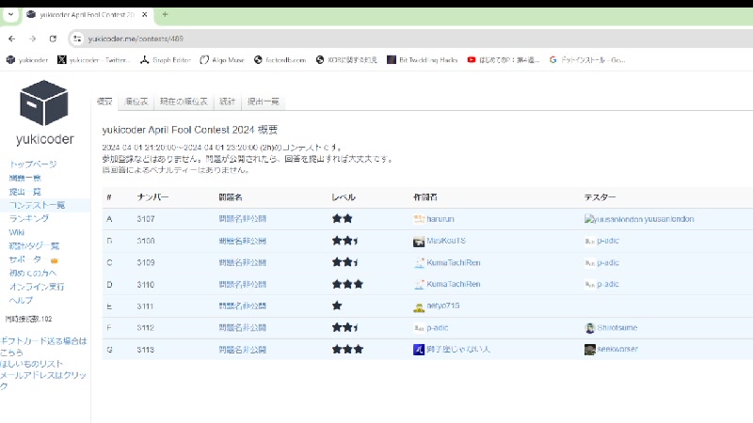The image size is (753, 423).
Task: Click 獅子座じゃない人 author avatar icon
Action: [x=419, y=350]
